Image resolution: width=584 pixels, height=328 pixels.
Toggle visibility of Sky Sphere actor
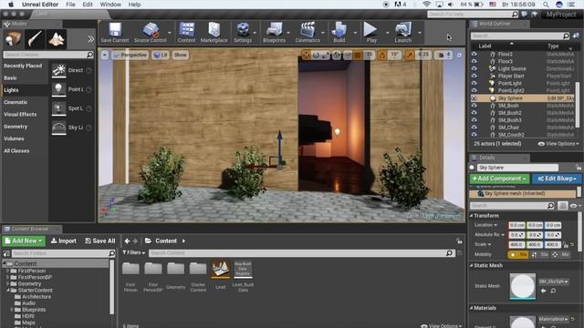point(474,98)
